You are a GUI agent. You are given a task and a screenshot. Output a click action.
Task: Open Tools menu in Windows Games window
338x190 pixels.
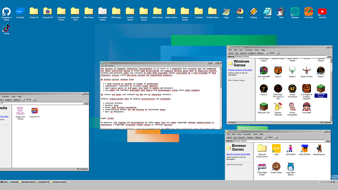(257, 50)
